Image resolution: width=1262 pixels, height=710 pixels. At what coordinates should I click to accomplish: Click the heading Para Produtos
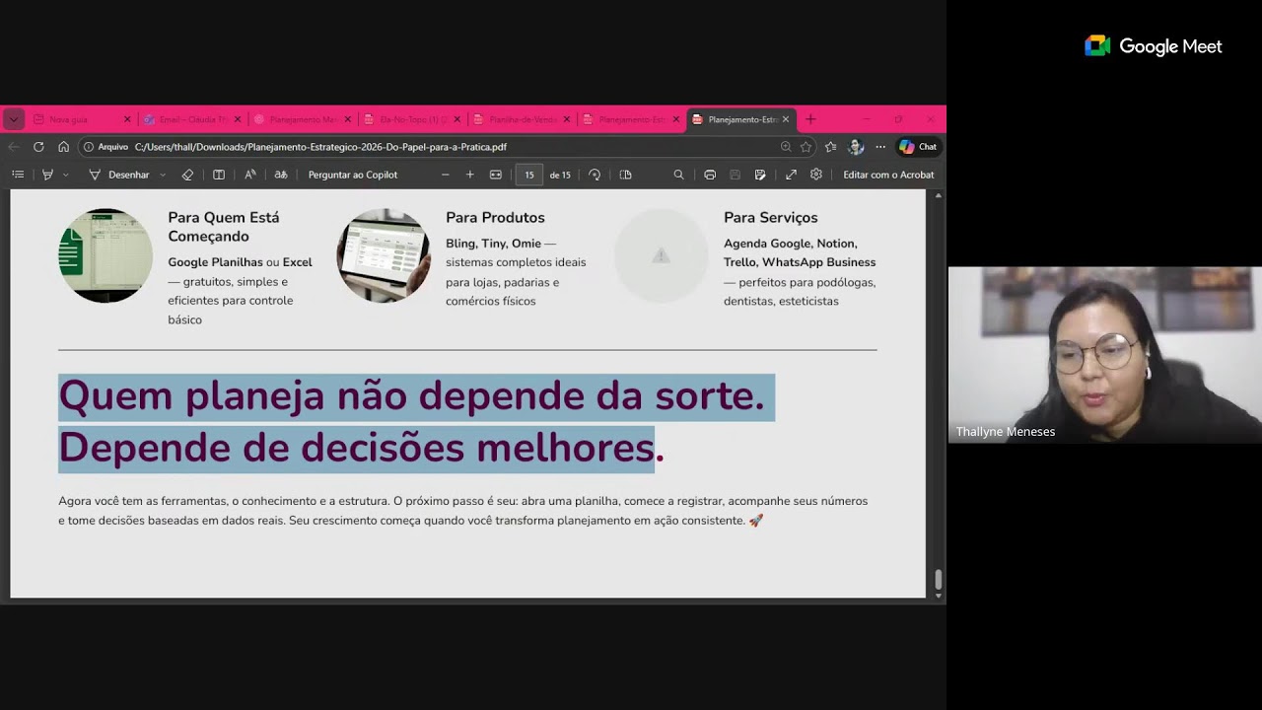(495, 217)
